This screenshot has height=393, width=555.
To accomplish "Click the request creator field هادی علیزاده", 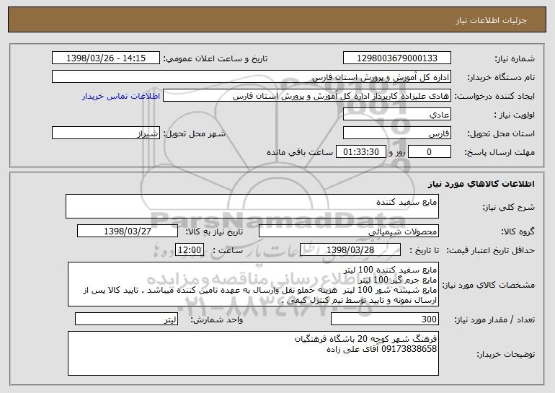I will point(307,96).
